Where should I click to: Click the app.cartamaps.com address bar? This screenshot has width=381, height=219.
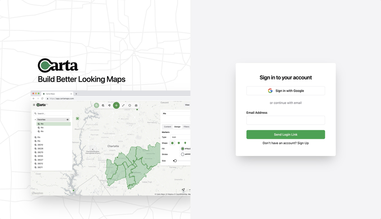[x=118, y=98]
